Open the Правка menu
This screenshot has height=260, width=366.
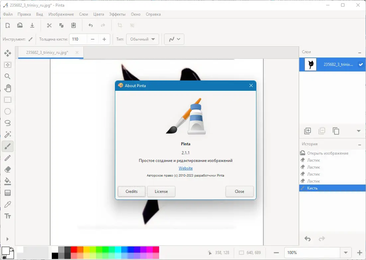click(x=24, y=14)
